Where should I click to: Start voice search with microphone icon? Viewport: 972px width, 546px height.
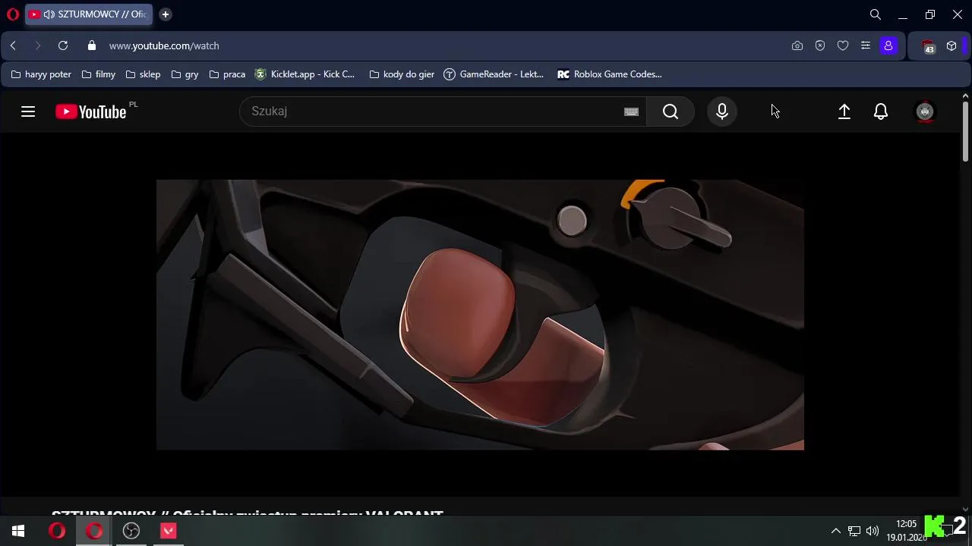click(x=722, y=111)
